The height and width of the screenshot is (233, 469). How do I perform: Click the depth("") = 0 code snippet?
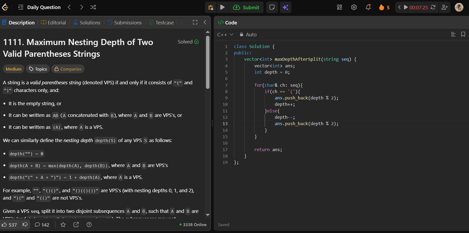(x=27, y=154)
